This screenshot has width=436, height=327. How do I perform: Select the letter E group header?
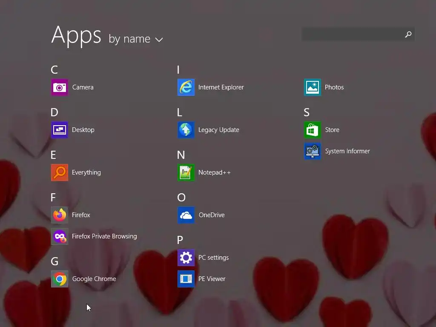pos(53,155)
